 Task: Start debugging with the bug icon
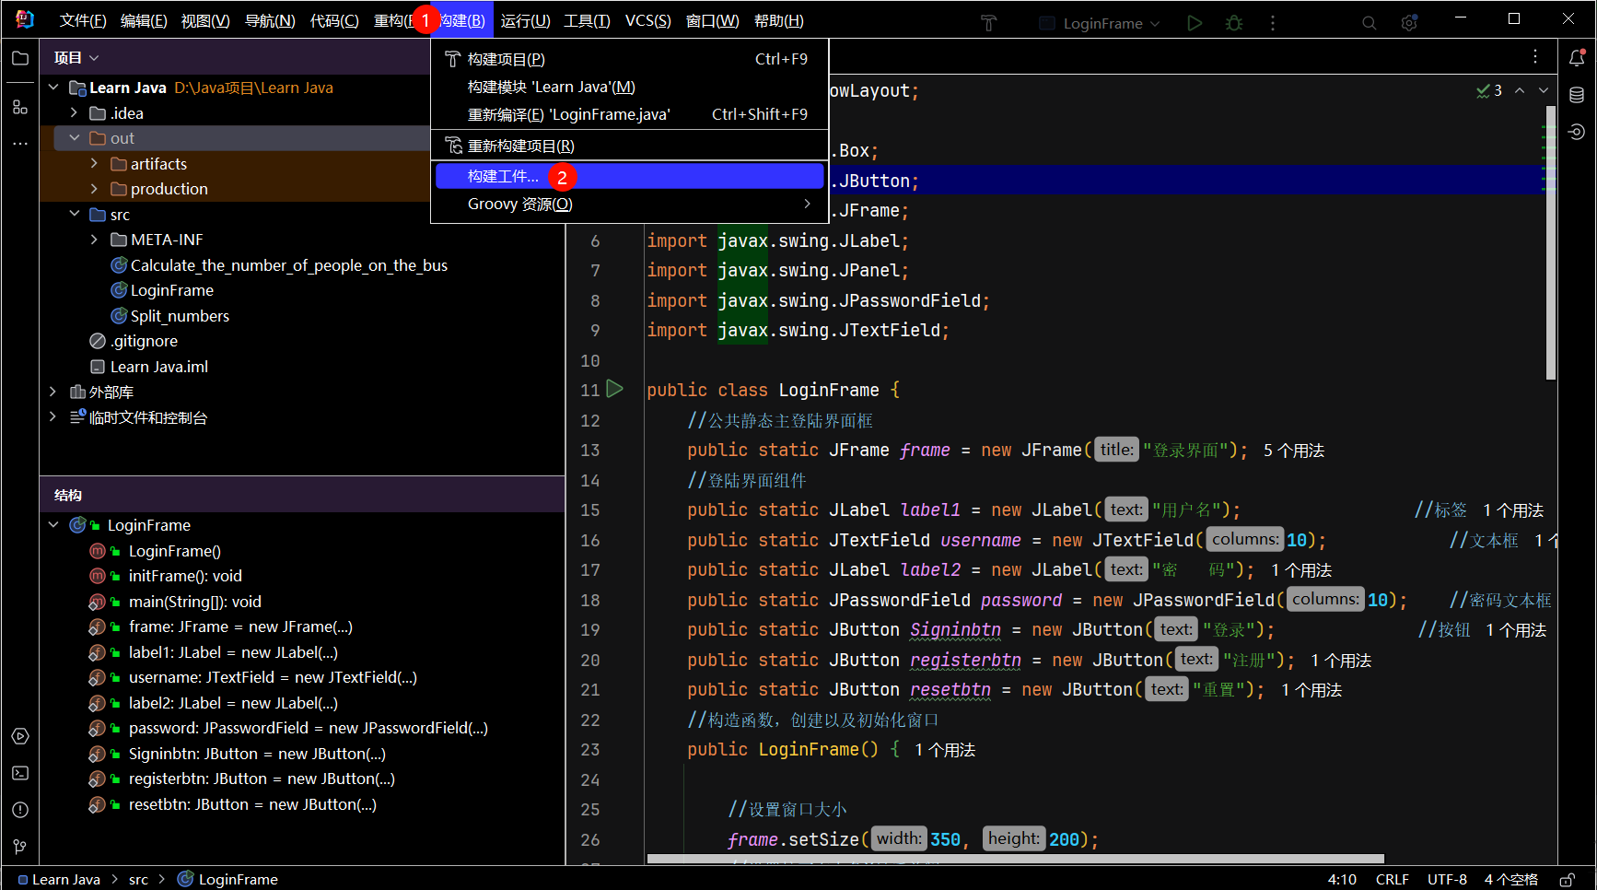point(1234,23)
